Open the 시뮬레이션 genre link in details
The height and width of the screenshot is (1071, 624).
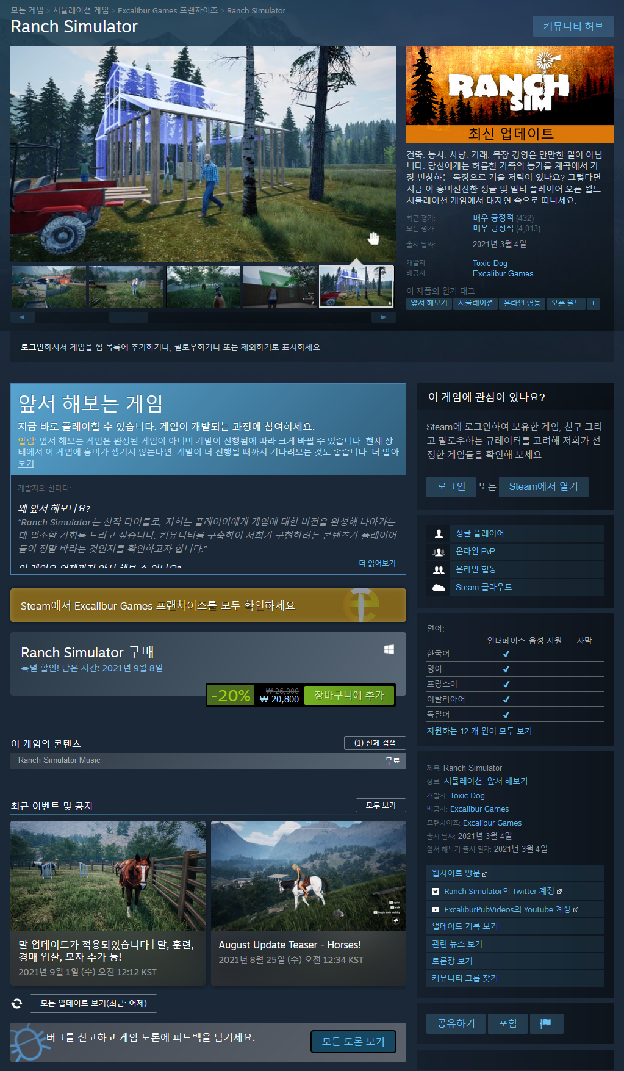[463, 781]
